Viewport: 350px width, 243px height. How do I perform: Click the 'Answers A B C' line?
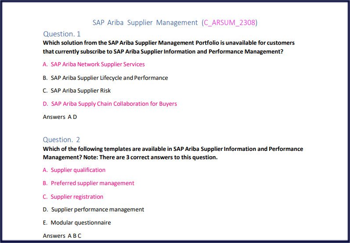tap(62, 236)
